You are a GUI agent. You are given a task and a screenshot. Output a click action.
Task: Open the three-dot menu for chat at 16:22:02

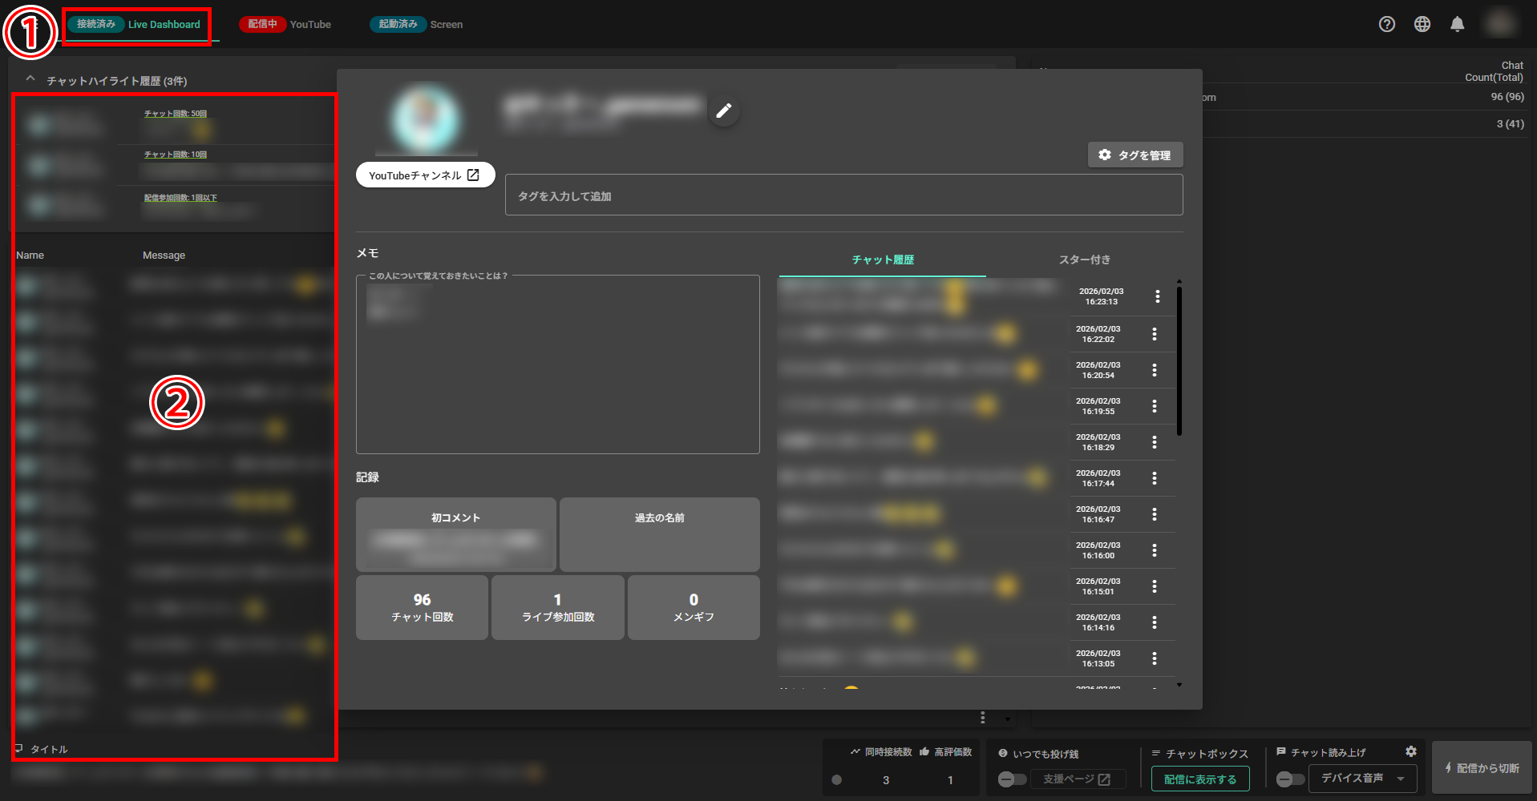click(x=1155, y=334)
